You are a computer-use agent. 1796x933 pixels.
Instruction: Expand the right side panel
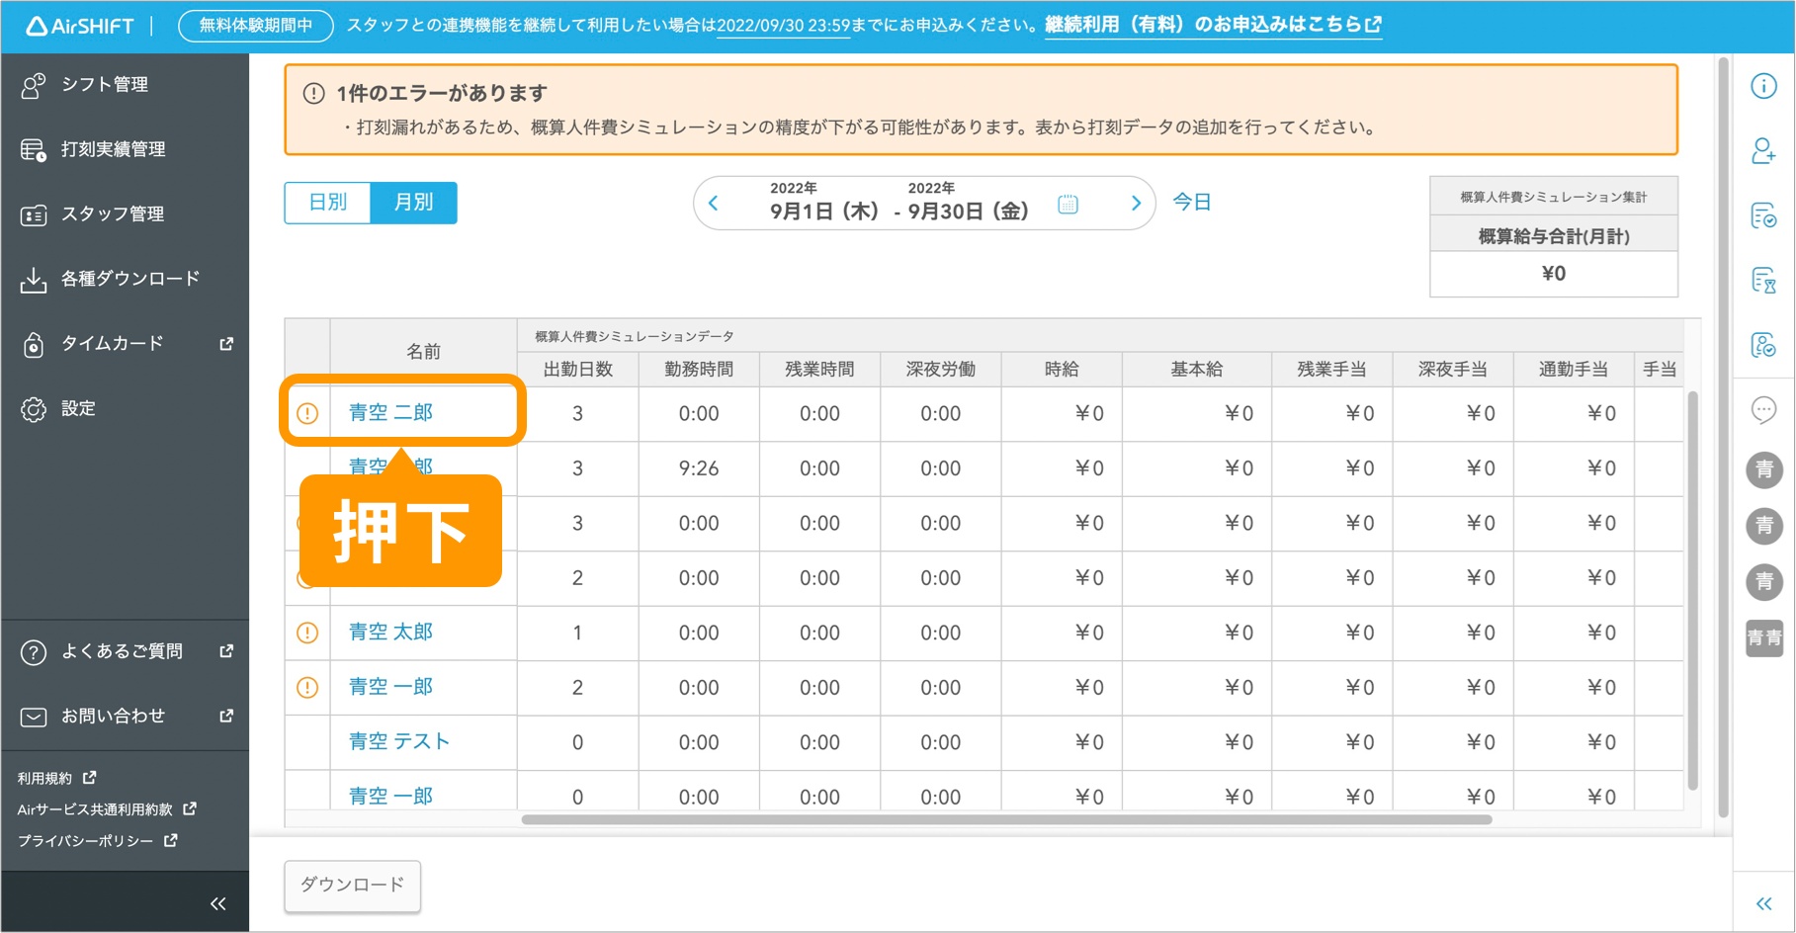[1763, 903]
